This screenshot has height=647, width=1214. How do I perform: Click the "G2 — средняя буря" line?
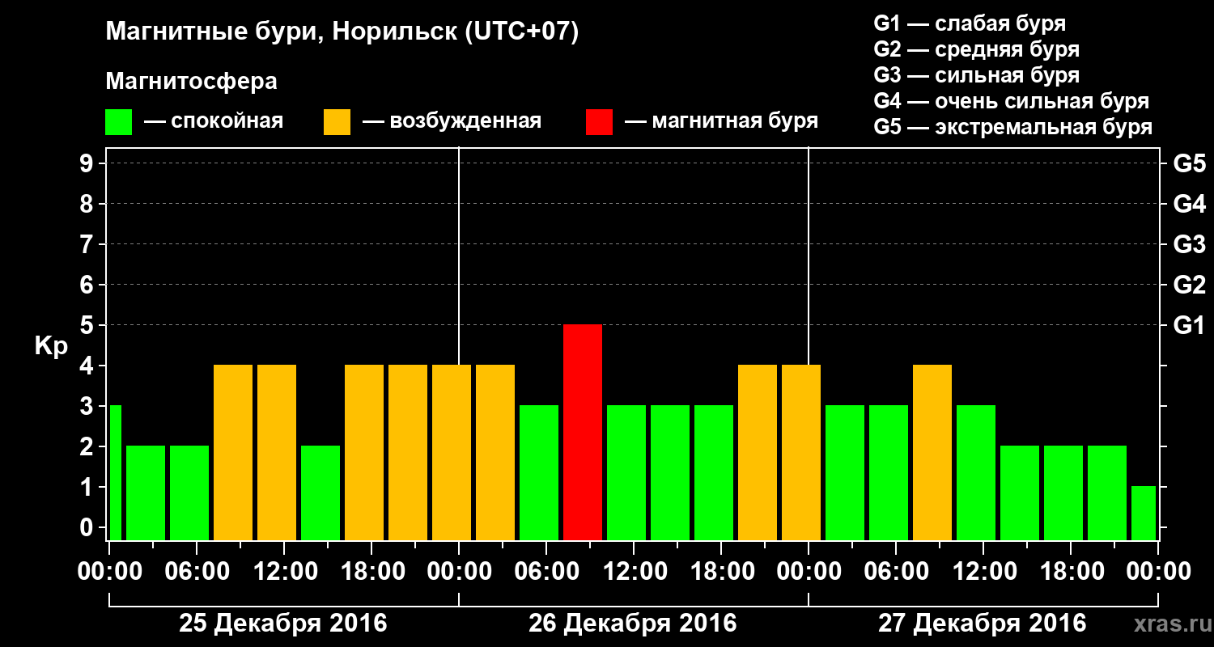pos(977,49)
